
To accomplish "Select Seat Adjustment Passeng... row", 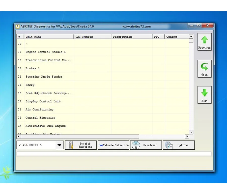I will pos(103,93).
